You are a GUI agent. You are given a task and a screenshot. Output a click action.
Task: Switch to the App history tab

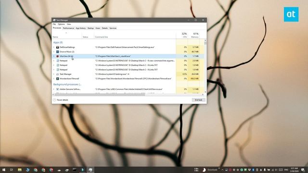coord(81,28)
